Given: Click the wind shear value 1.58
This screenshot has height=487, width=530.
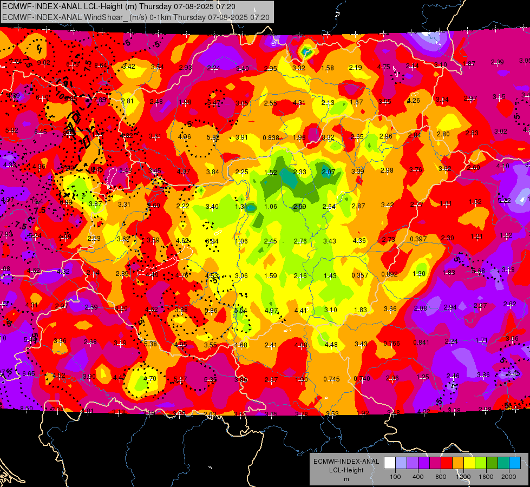Looking at the screenshot, I should click(x=327, y=68).
